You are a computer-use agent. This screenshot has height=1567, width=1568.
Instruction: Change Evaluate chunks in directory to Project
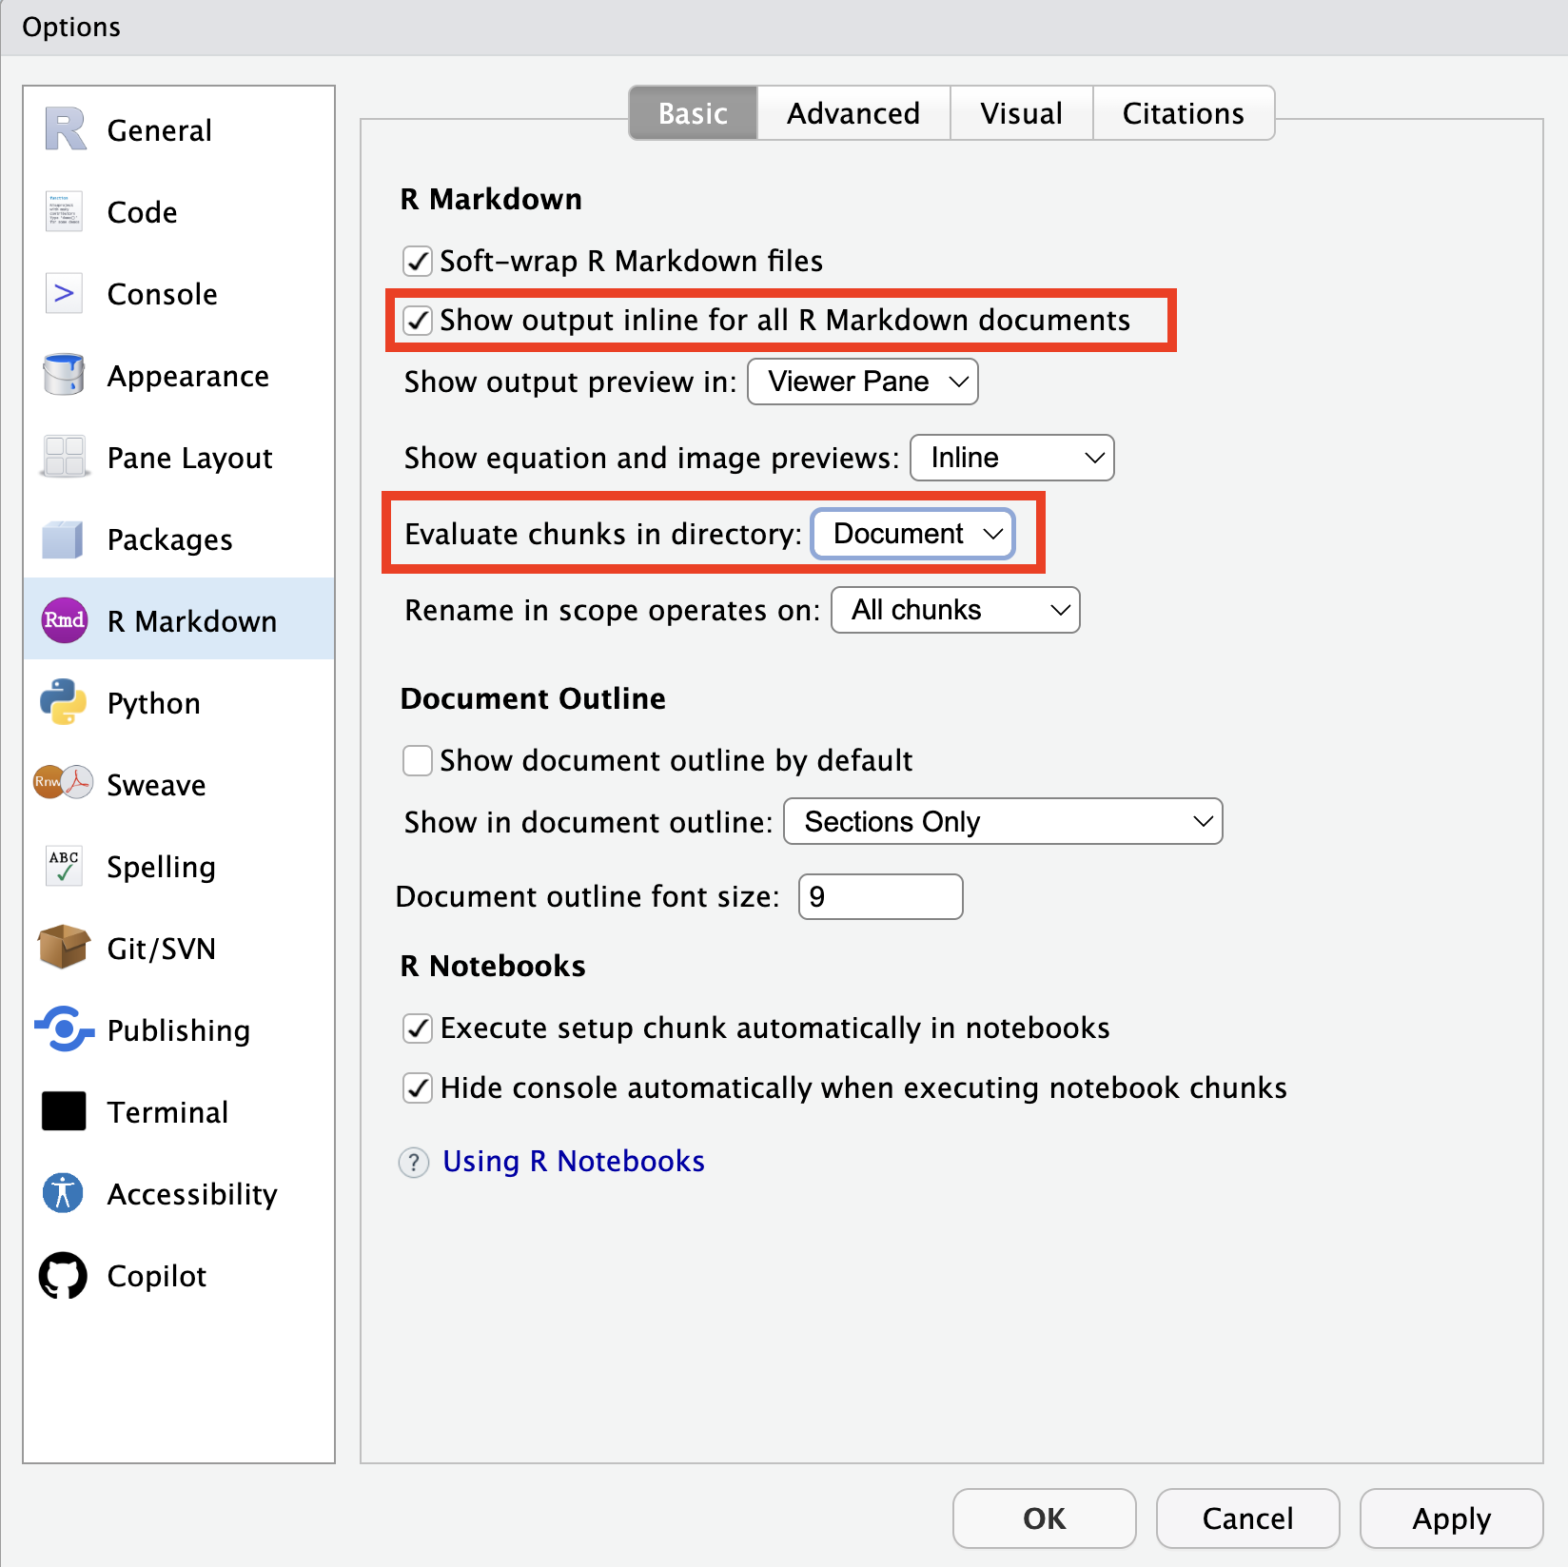(x=911, y=534)
